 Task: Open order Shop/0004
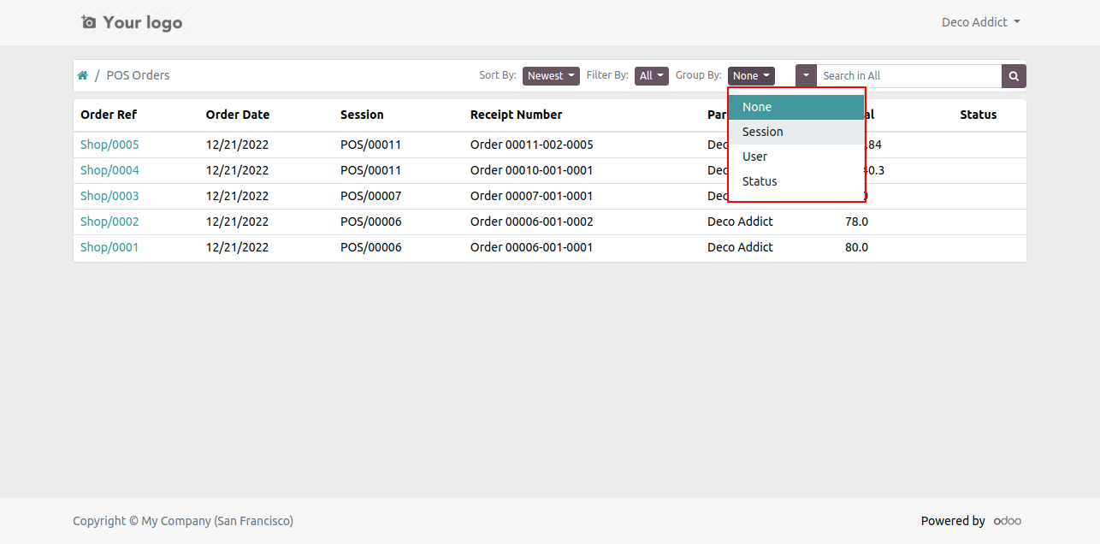pyautogui.click(x=109, y=170)
